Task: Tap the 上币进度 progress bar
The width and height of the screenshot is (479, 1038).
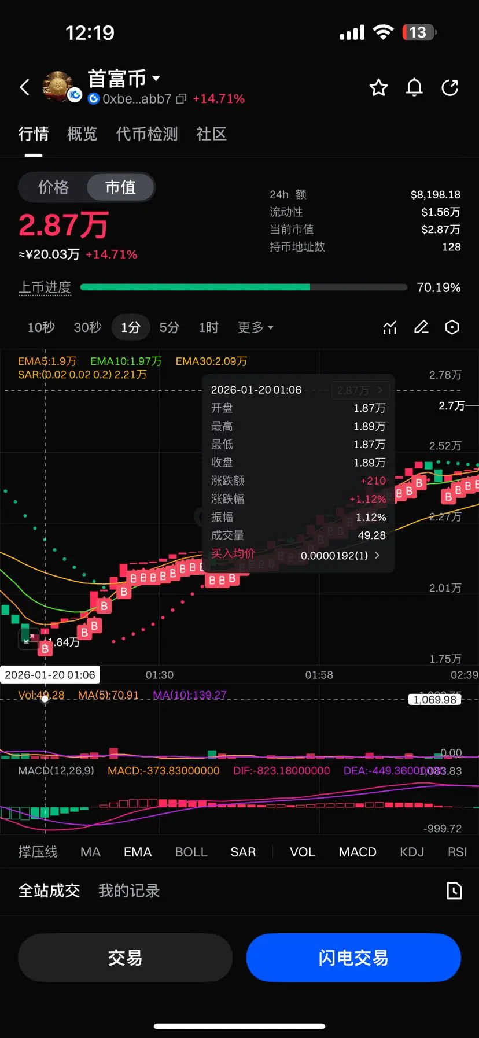Action: tap(244, 287)
